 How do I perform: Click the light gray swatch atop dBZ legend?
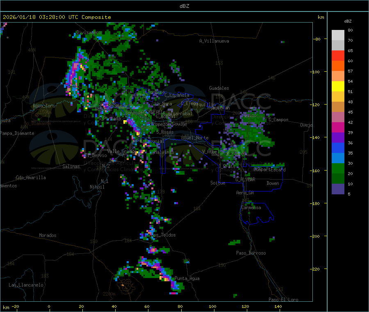click(338, 35)
